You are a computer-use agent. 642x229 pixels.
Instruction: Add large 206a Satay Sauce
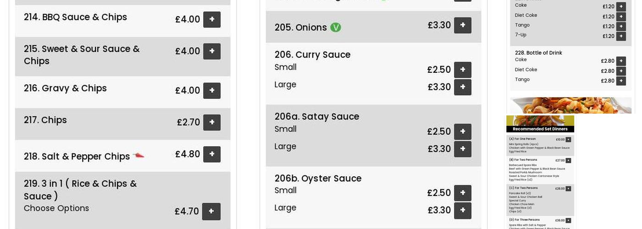point(462,149)
